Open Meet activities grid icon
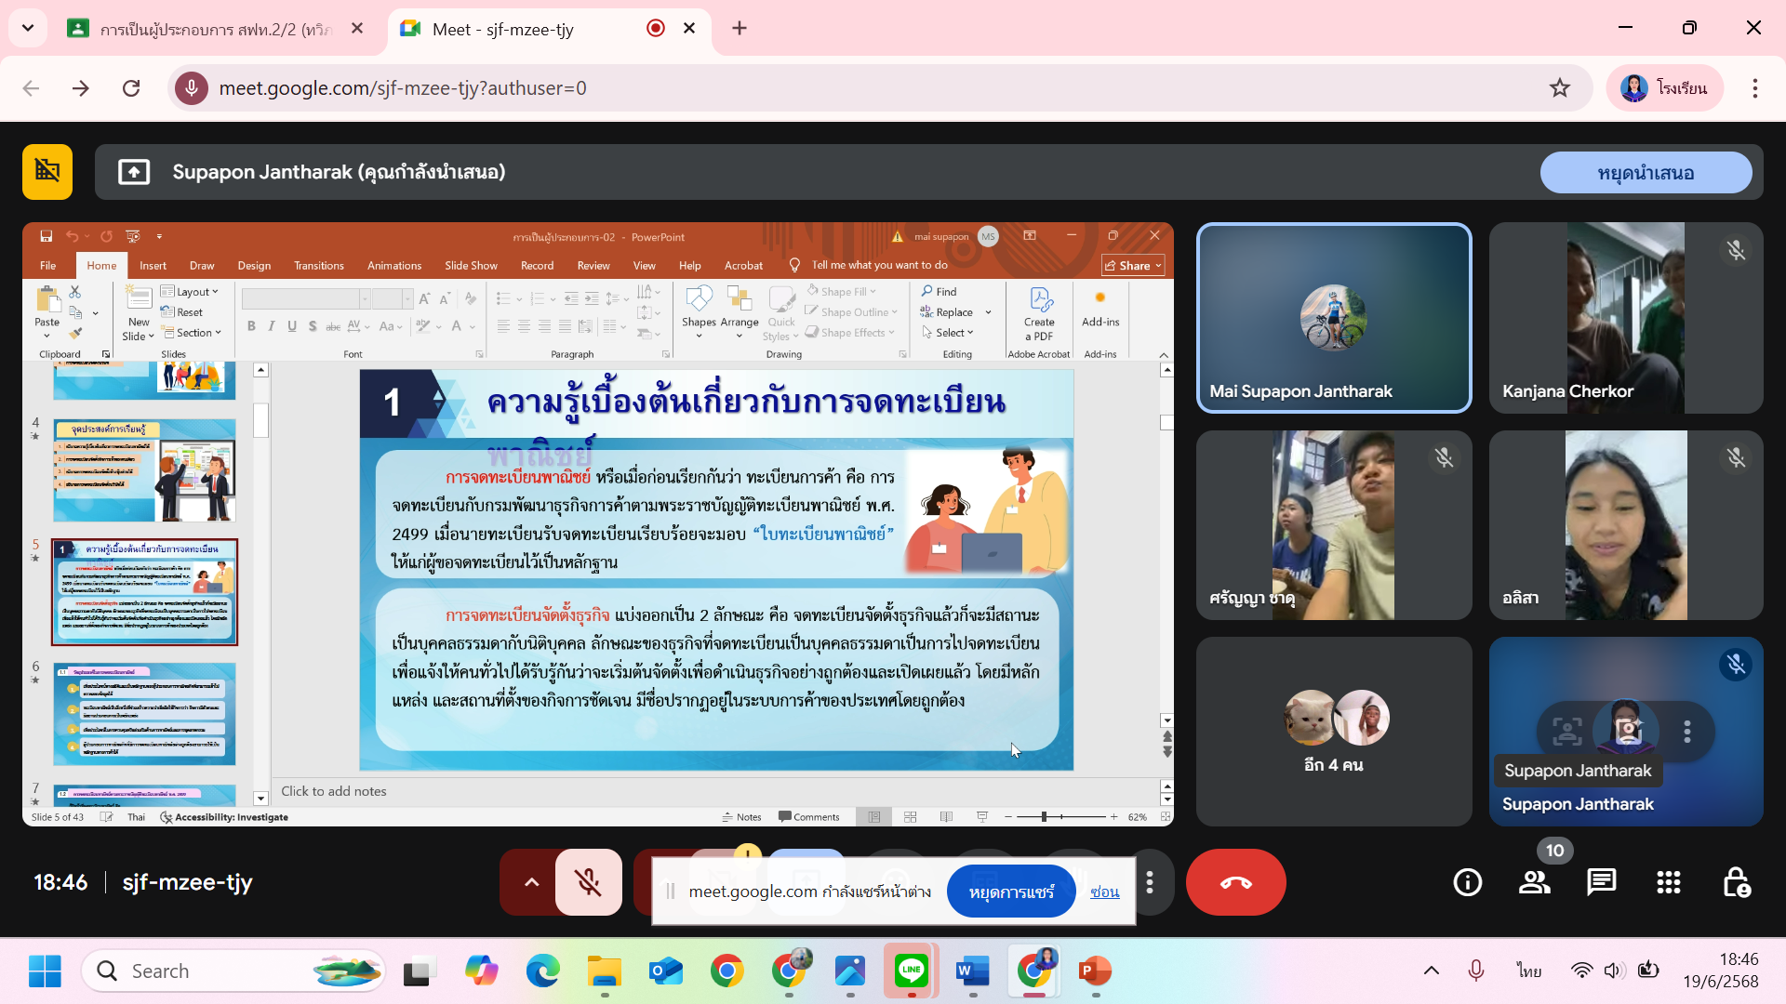The width and height of the screenshot is (1786, 1004). [1668, 882]
